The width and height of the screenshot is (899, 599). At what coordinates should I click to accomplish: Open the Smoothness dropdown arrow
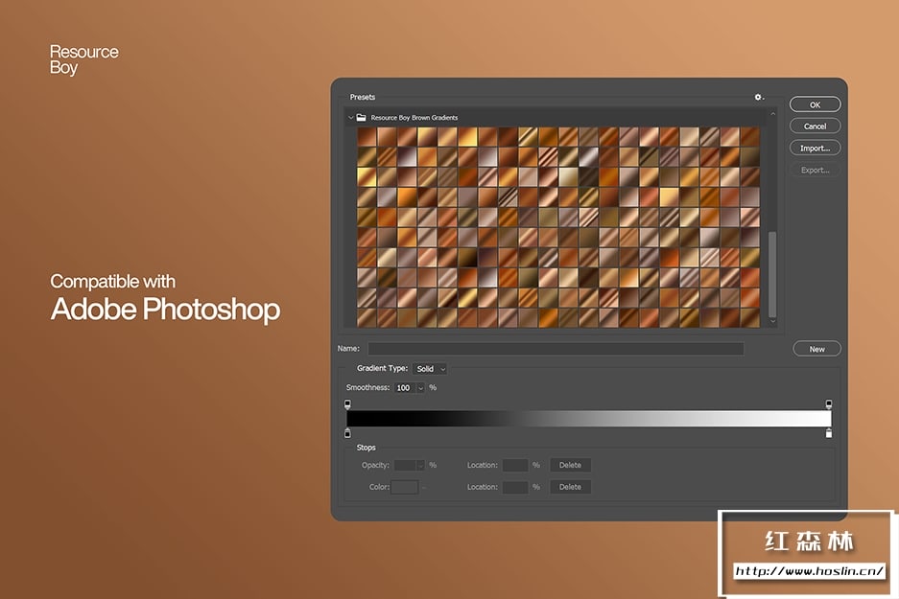[x=420, y=388]
